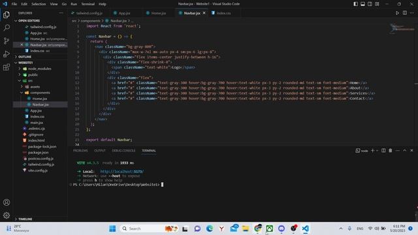
Task: Split the terminal
Action: 383,151
